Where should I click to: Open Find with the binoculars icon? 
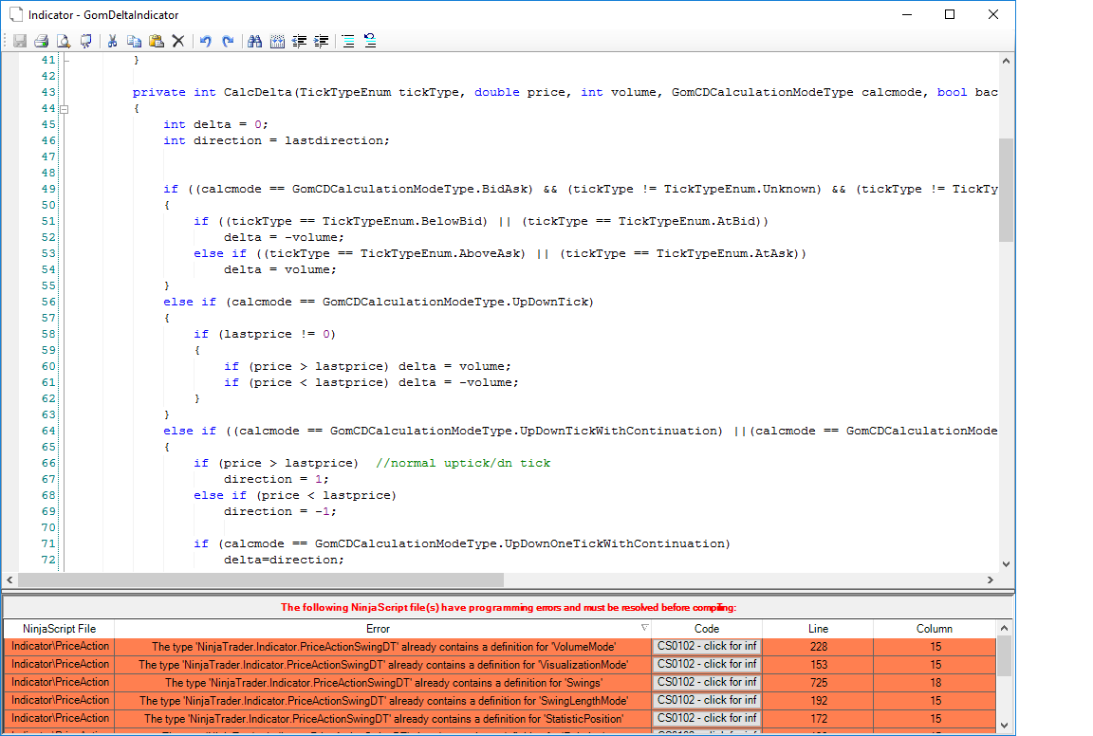254,41
